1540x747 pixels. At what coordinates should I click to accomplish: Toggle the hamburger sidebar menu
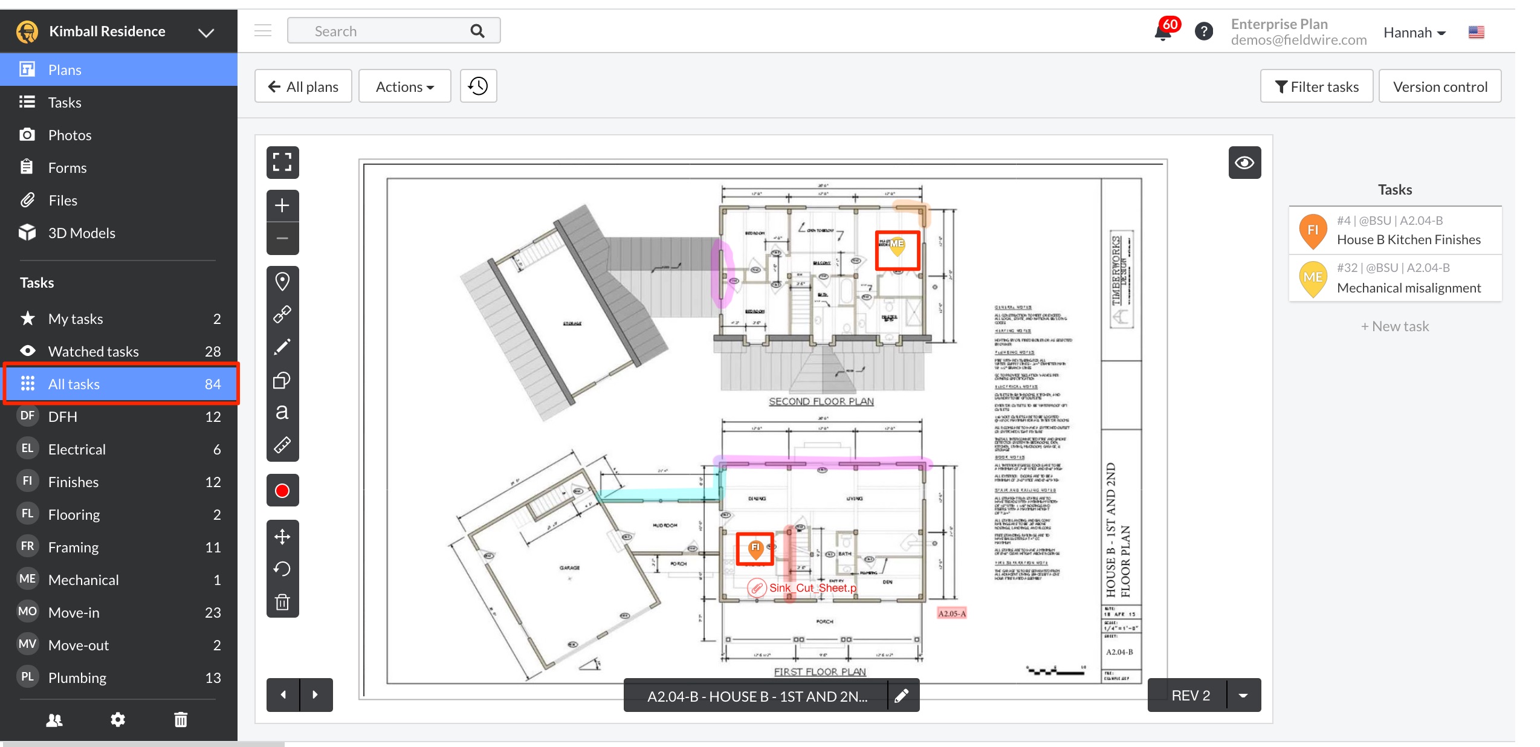pyautogui.click(x=263, y=31)
